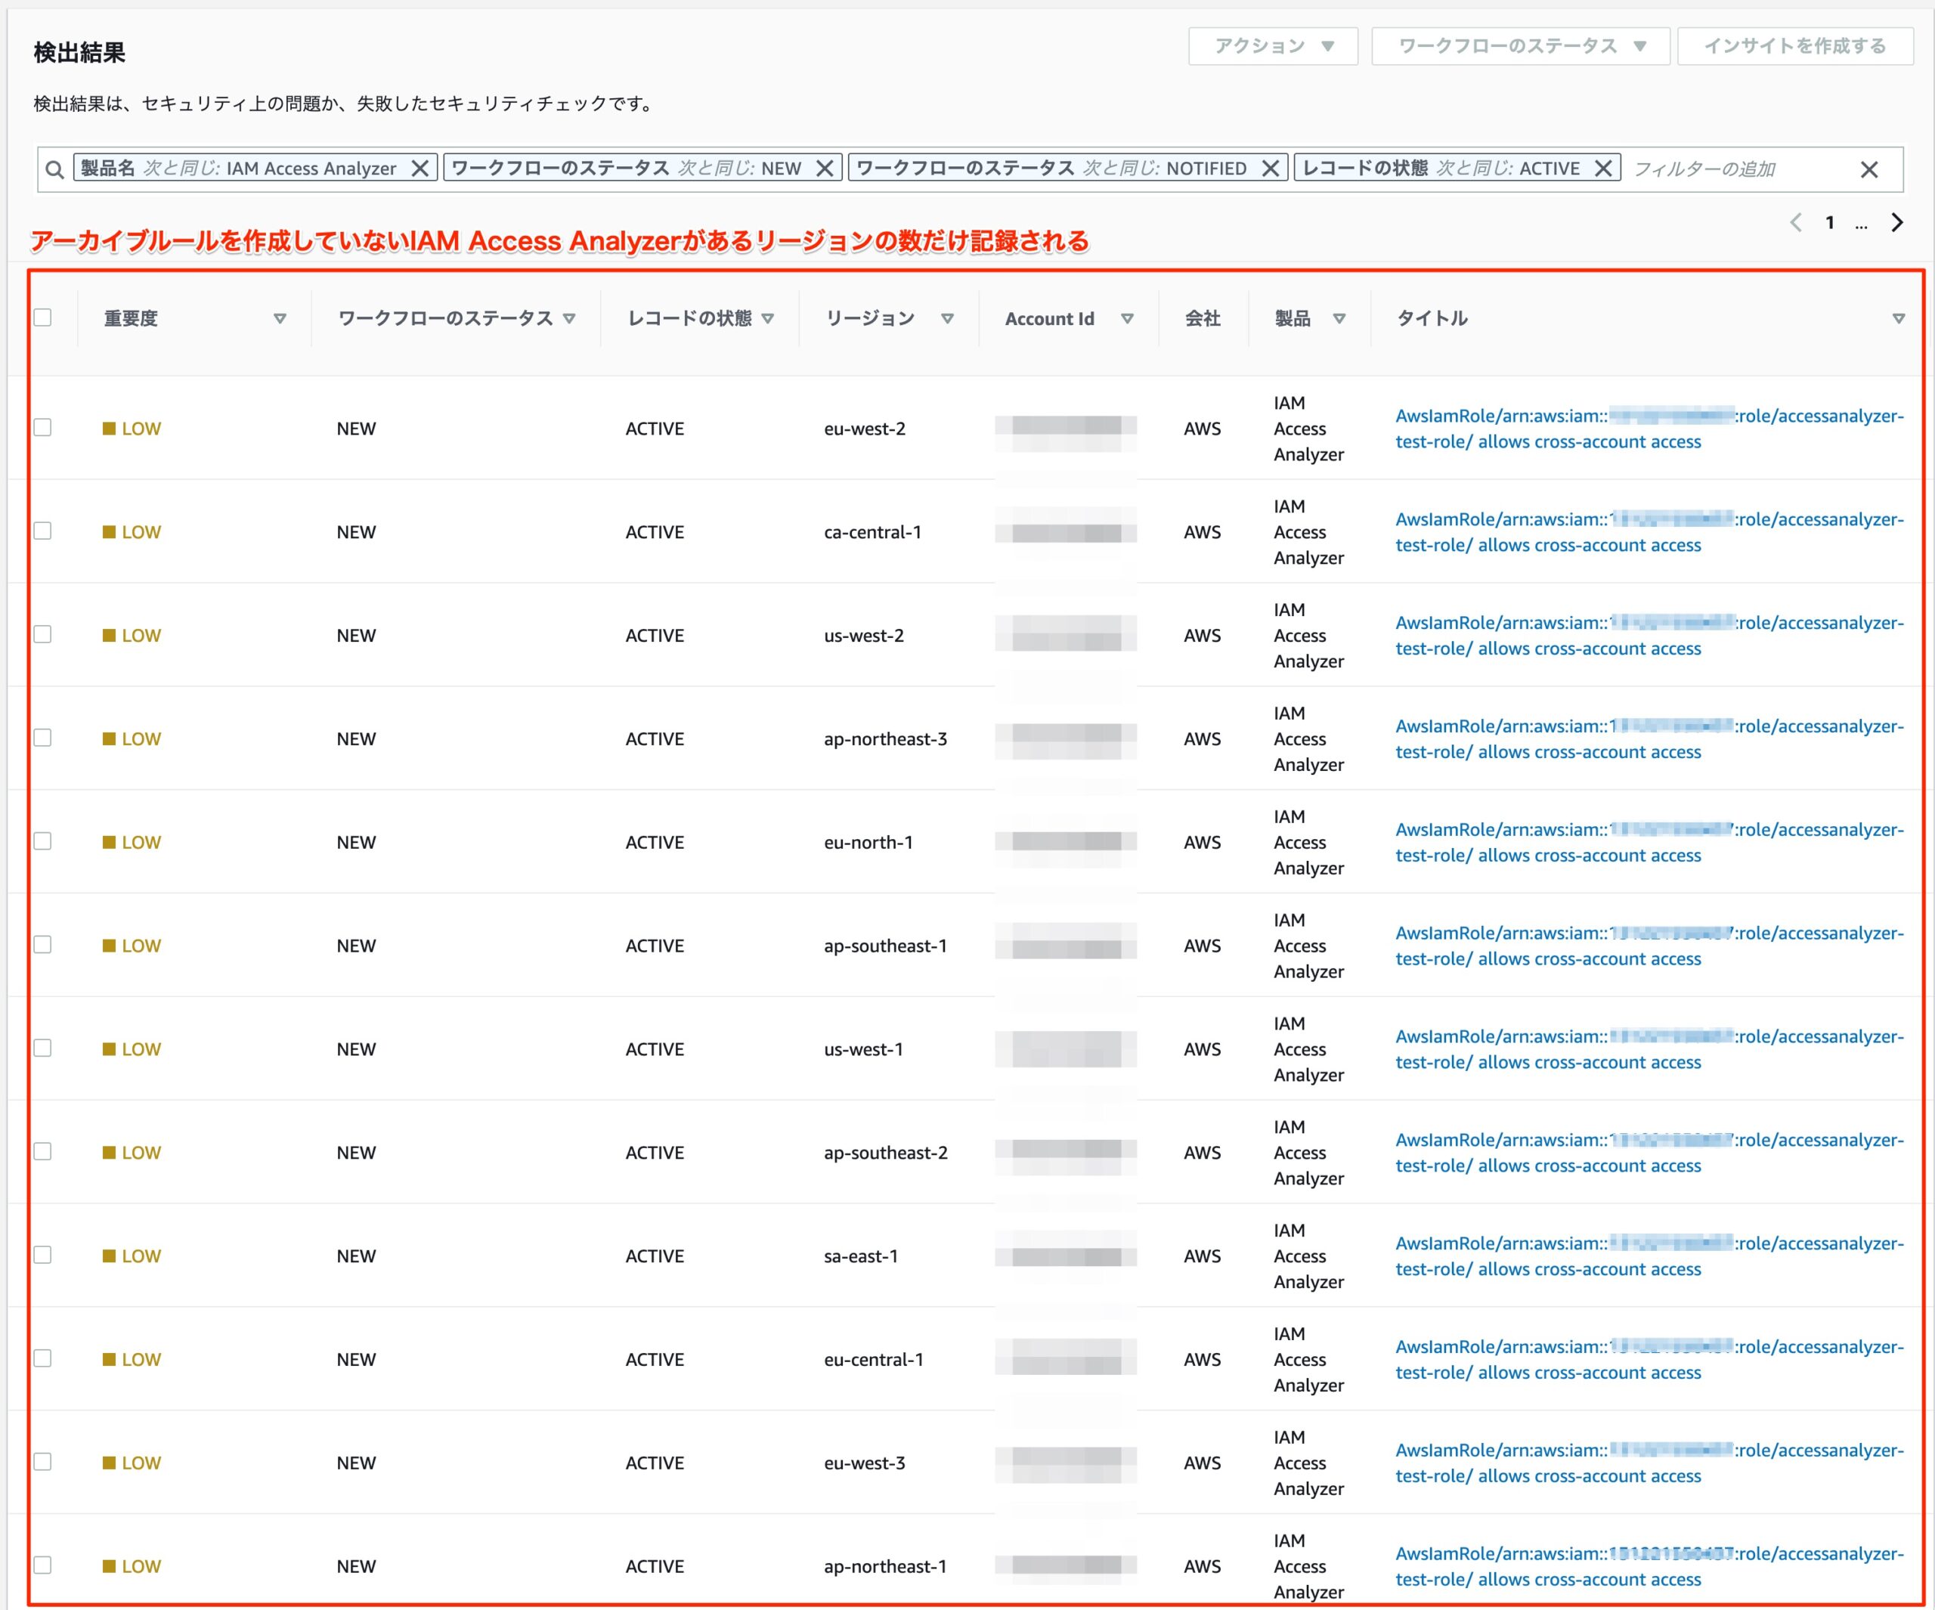The height and width of the screenshot is (1610, 1935).
Task: Clear all filters with the X icon
Action: click(x=1868, y=169)
